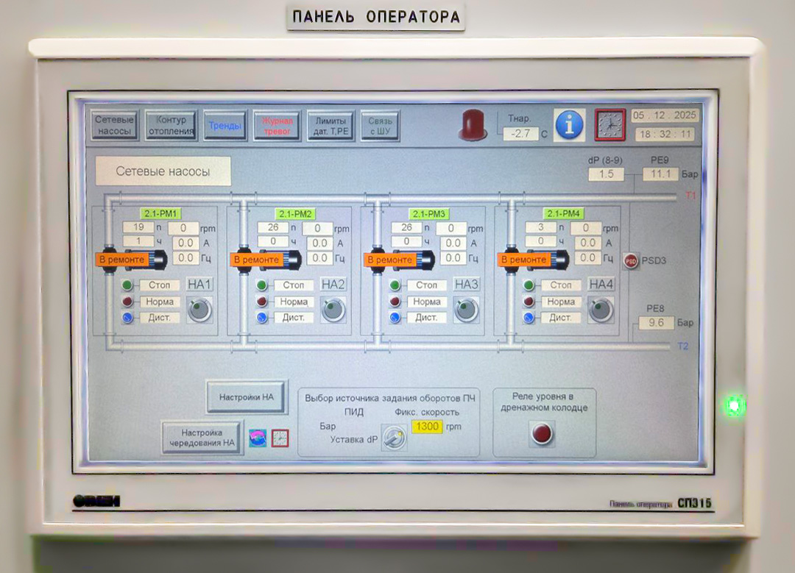Go to Журнал тревог screen
Viewport: 795px width, 573px height.
[277, 126]
